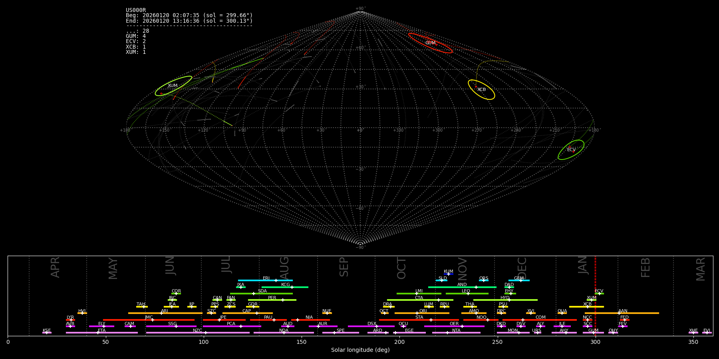The height and width of the screenshot is (359, 719).
Task: Click the red current-date line in timeline
Action: [x=595, y=296]
